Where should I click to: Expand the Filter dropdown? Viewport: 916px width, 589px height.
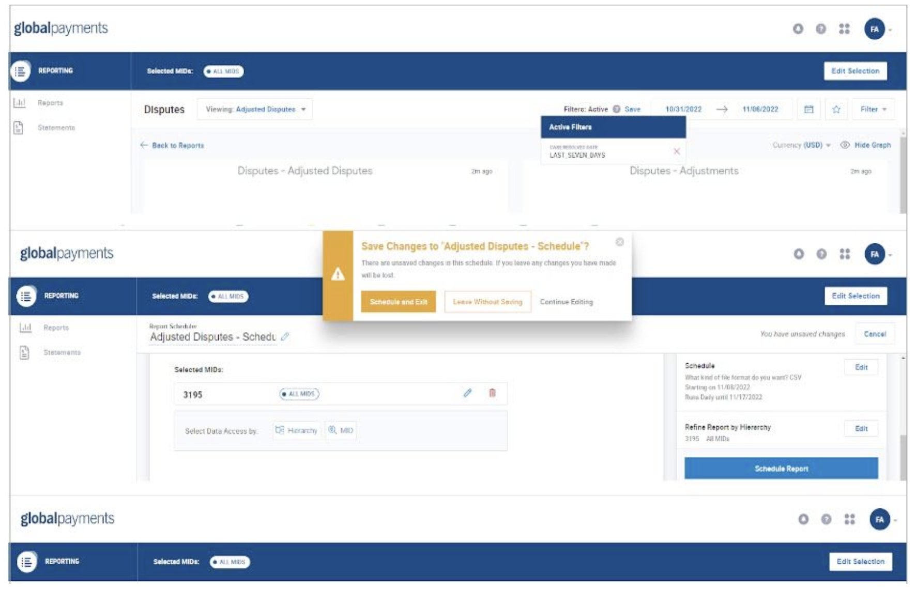coord(873,109)
